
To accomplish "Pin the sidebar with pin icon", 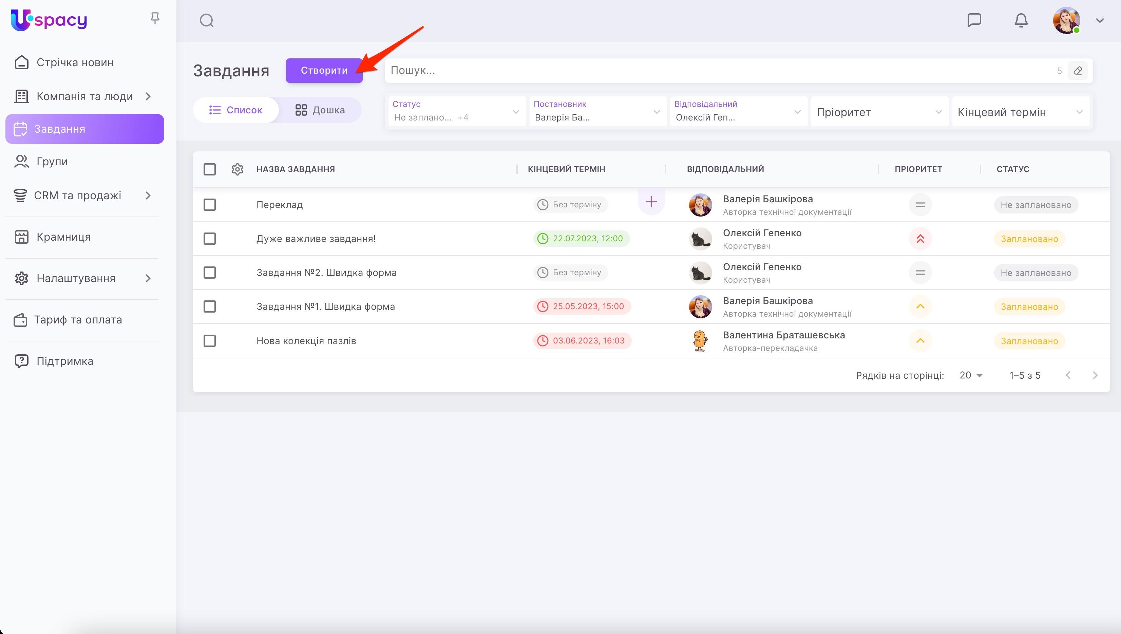I will pos(155,18).
